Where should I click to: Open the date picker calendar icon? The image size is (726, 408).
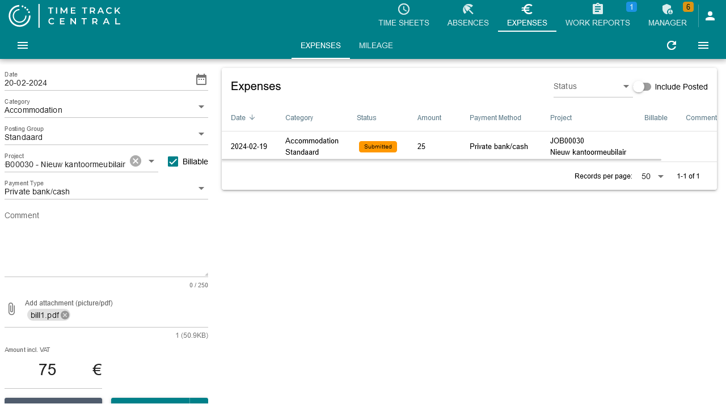pyautogui.click(x=201, y=79)
